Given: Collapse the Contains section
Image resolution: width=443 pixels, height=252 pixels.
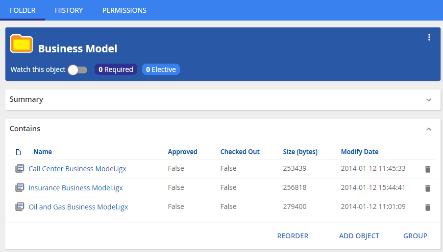Looking at the screenshot, I should click(429, 129).
